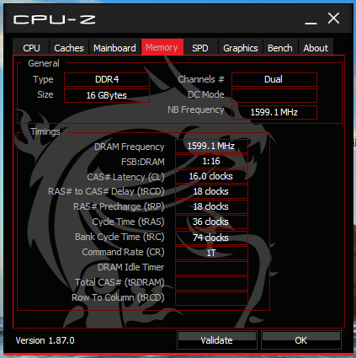
Task: Show the About tab
Action: coord(316,47)
